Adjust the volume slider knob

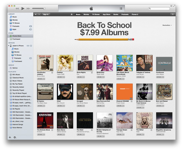point(44,8)
